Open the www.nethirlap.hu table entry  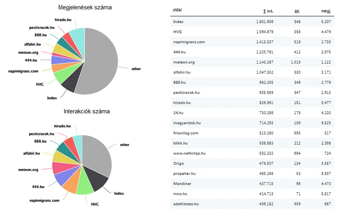[x=189, y=153]
